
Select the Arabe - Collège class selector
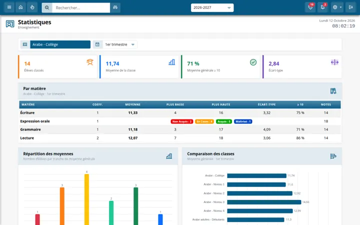[60, 44]
